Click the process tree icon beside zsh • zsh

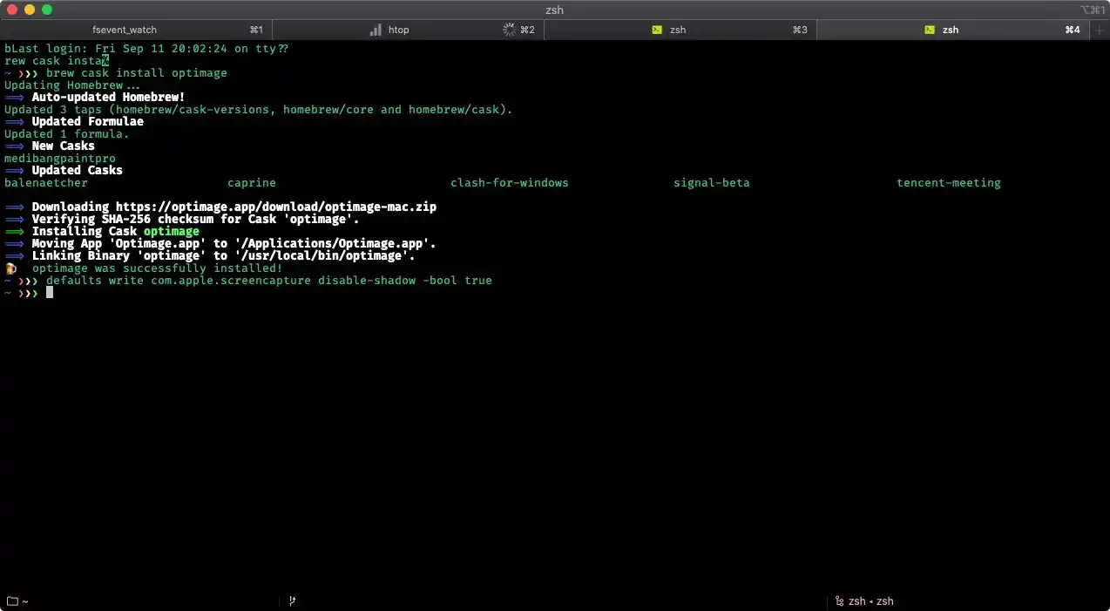837,601
